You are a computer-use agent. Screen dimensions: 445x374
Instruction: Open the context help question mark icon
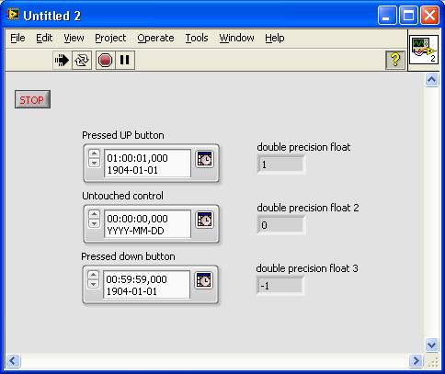[395, 60]
